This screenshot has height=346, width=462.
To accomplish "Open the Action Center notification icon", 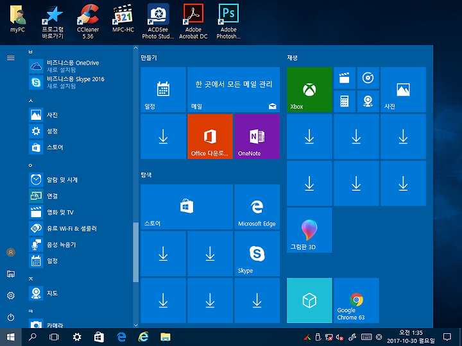I will pyautogui.click(x=447, y=337).
